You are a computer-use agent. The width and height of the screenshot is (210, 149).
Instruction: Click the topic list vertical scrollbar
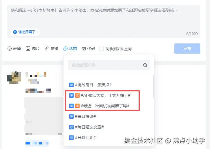click(154, 86)
